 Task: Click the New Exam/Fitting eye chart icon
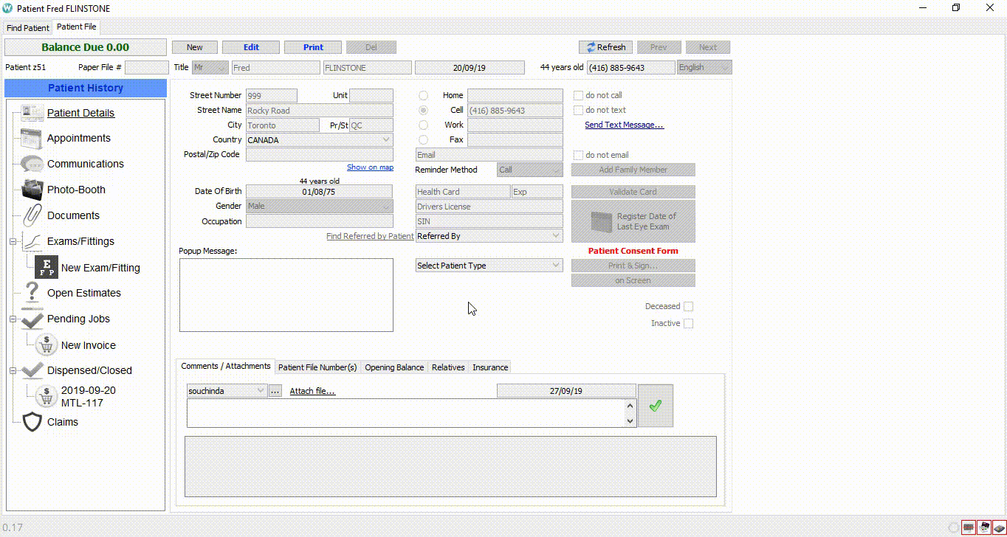pos(47,268)
